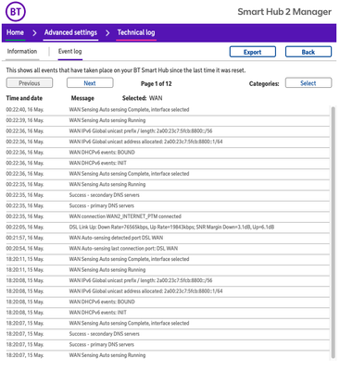Viewport: 340px width, 370px height.
Task: Click the 'Smart Hub 2 Manager' title
Action: (284, 12)
